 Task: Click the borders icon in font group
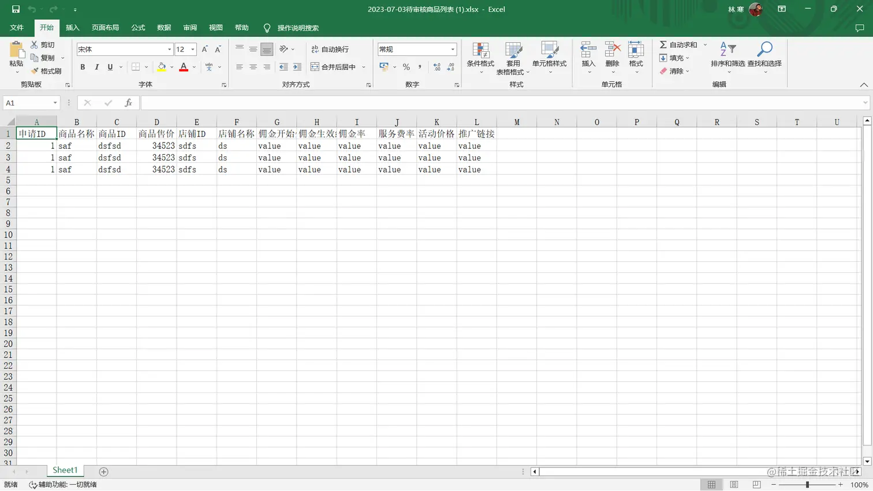point(136,67)
